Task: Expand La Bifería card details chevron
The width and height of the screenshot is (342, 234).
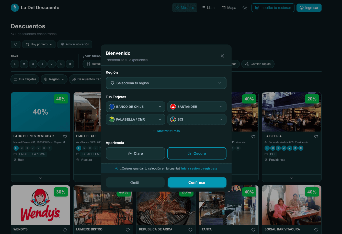Action: [x=292, y=178]
